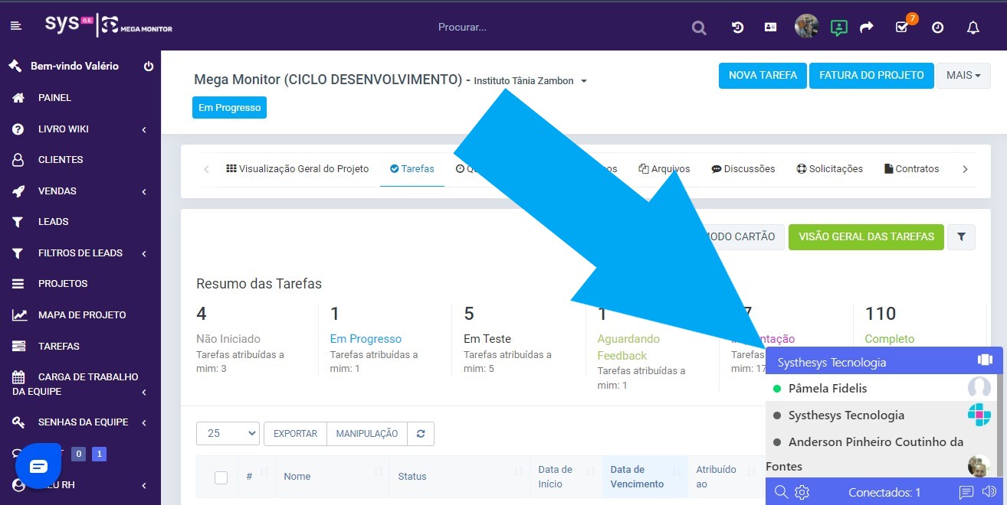1007x505 pixels.
Task: Check the select-all tasks checkbox
Action: click(221, 477)
